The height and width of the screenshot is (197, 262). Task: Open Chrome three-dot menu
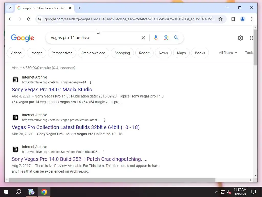[252, 19]
